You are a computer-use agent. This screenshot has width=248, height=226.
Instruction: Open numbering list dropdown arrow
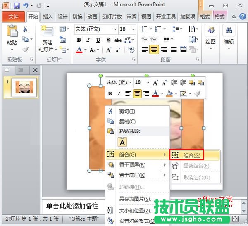coord(165,29)
